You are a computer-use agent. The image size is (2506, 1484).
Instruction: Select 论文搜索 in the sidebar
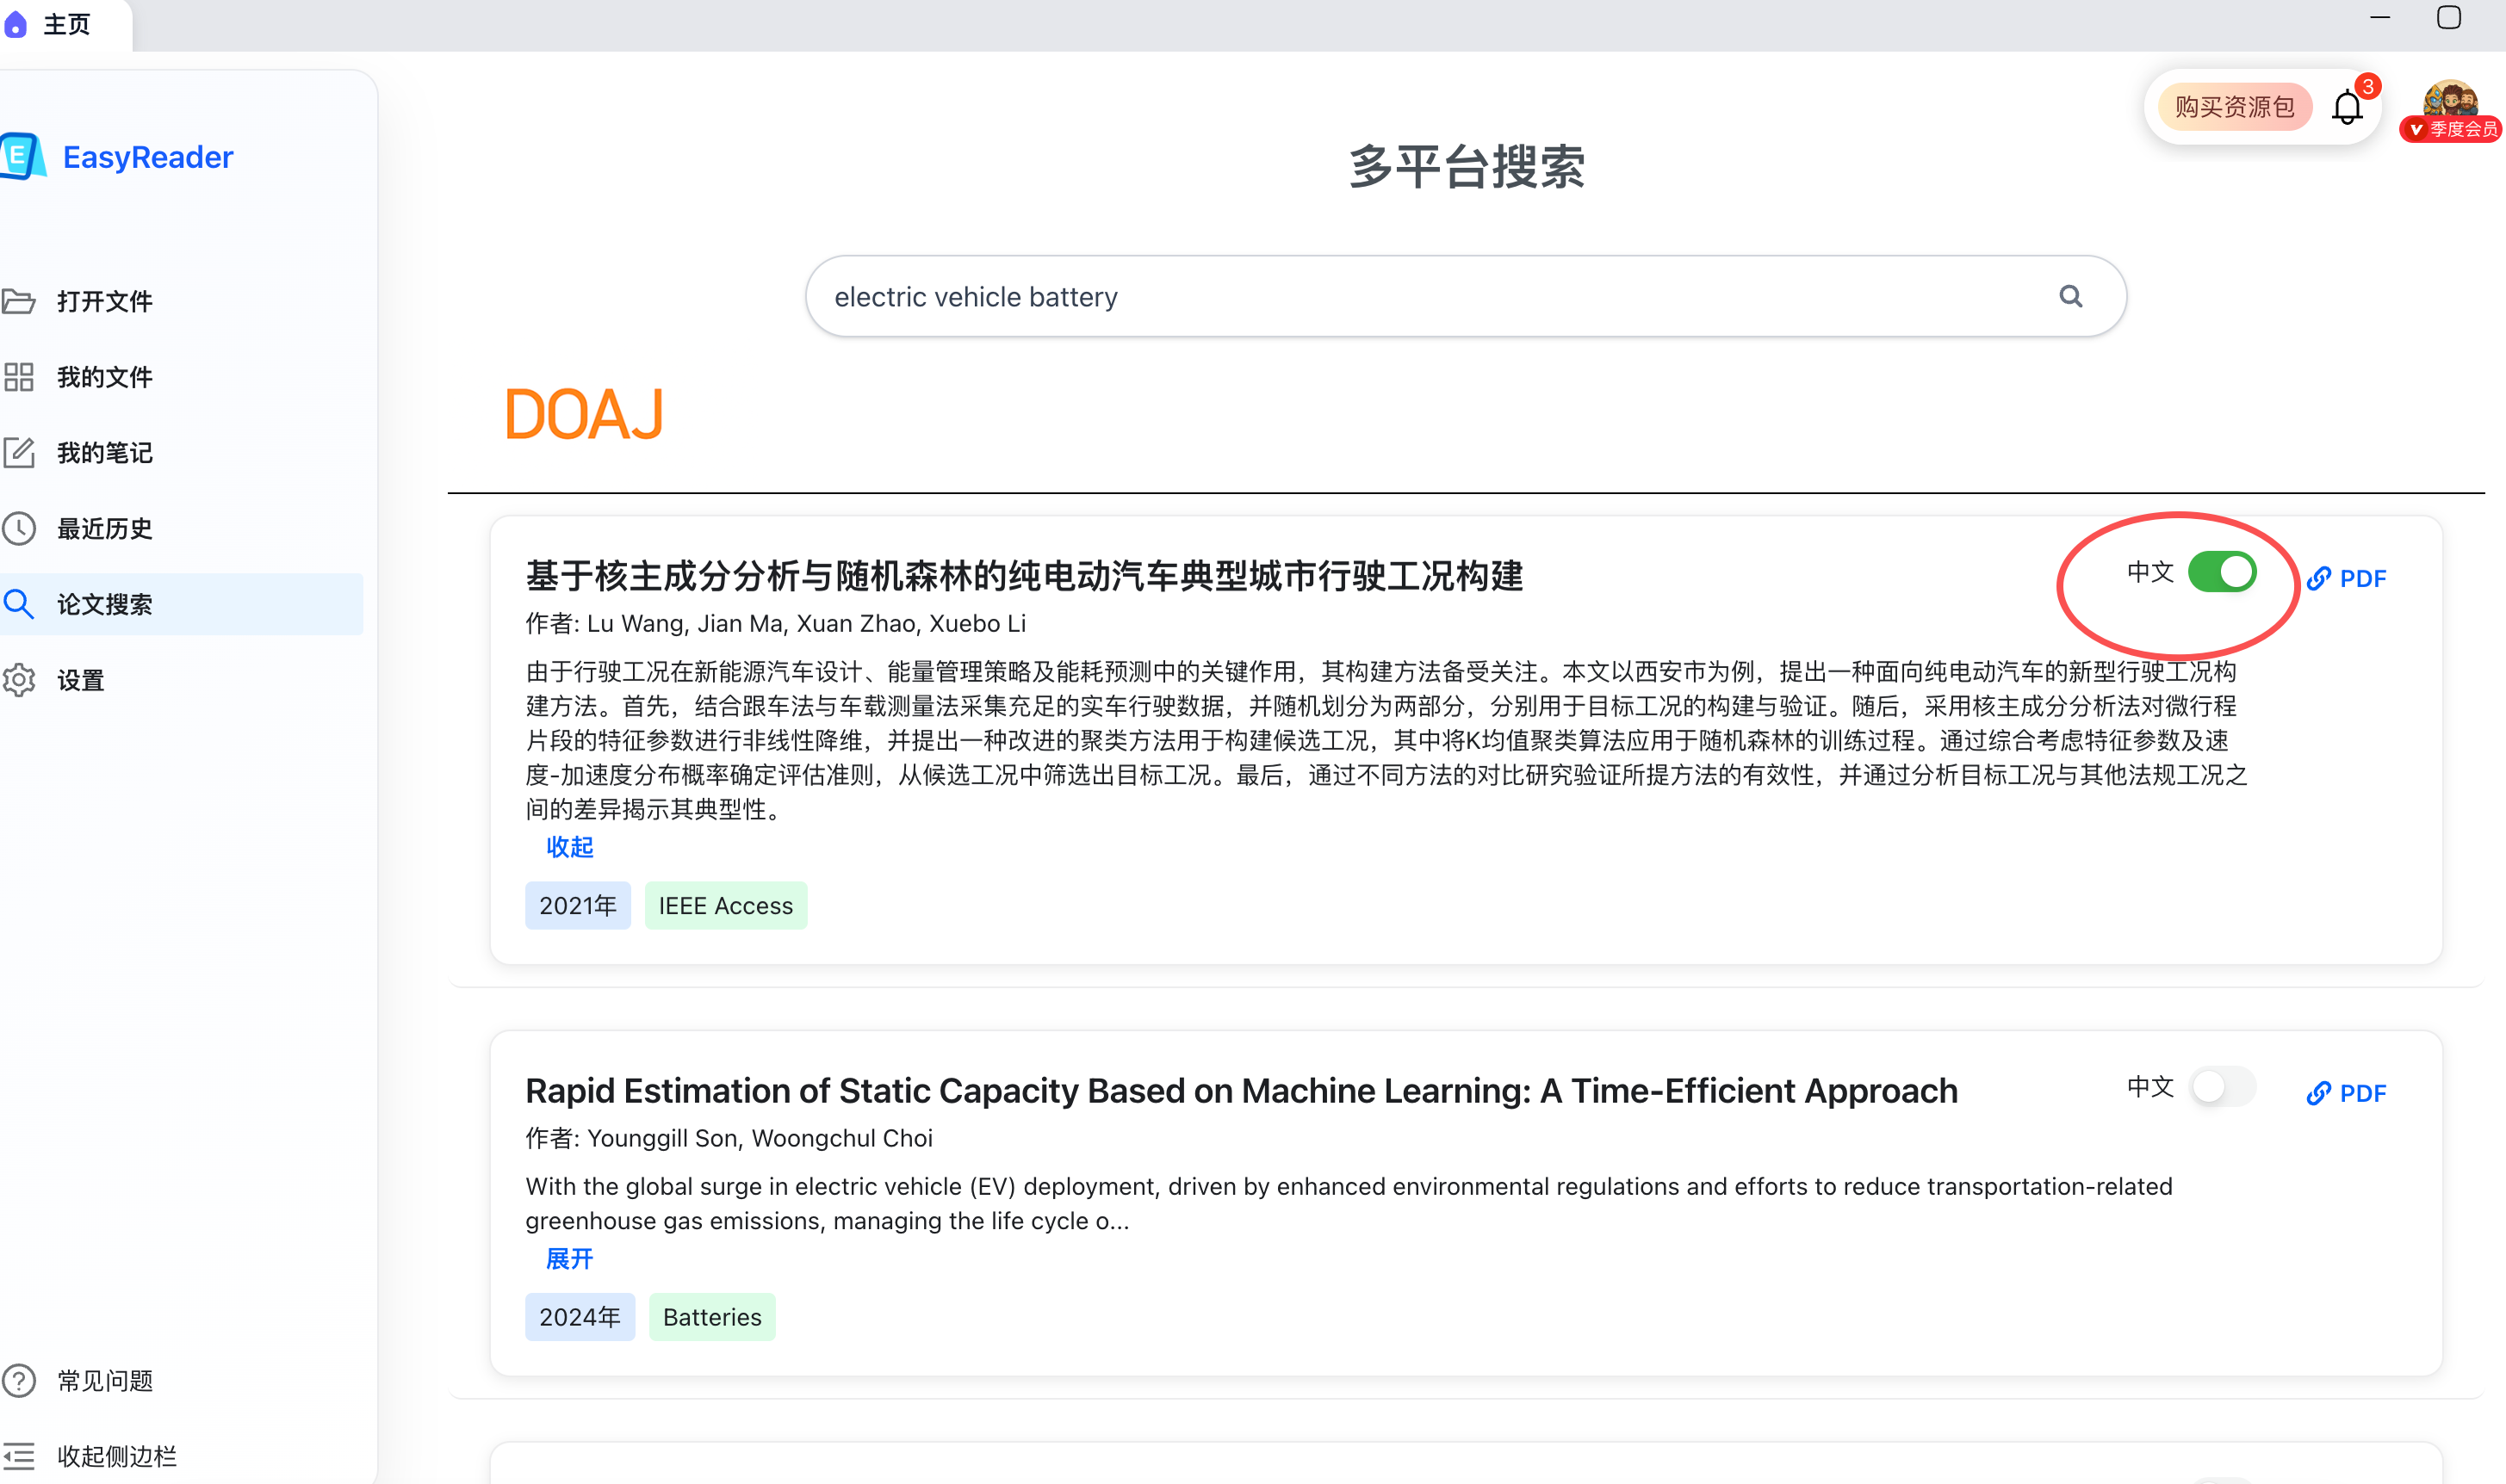(x=104, y=604)
